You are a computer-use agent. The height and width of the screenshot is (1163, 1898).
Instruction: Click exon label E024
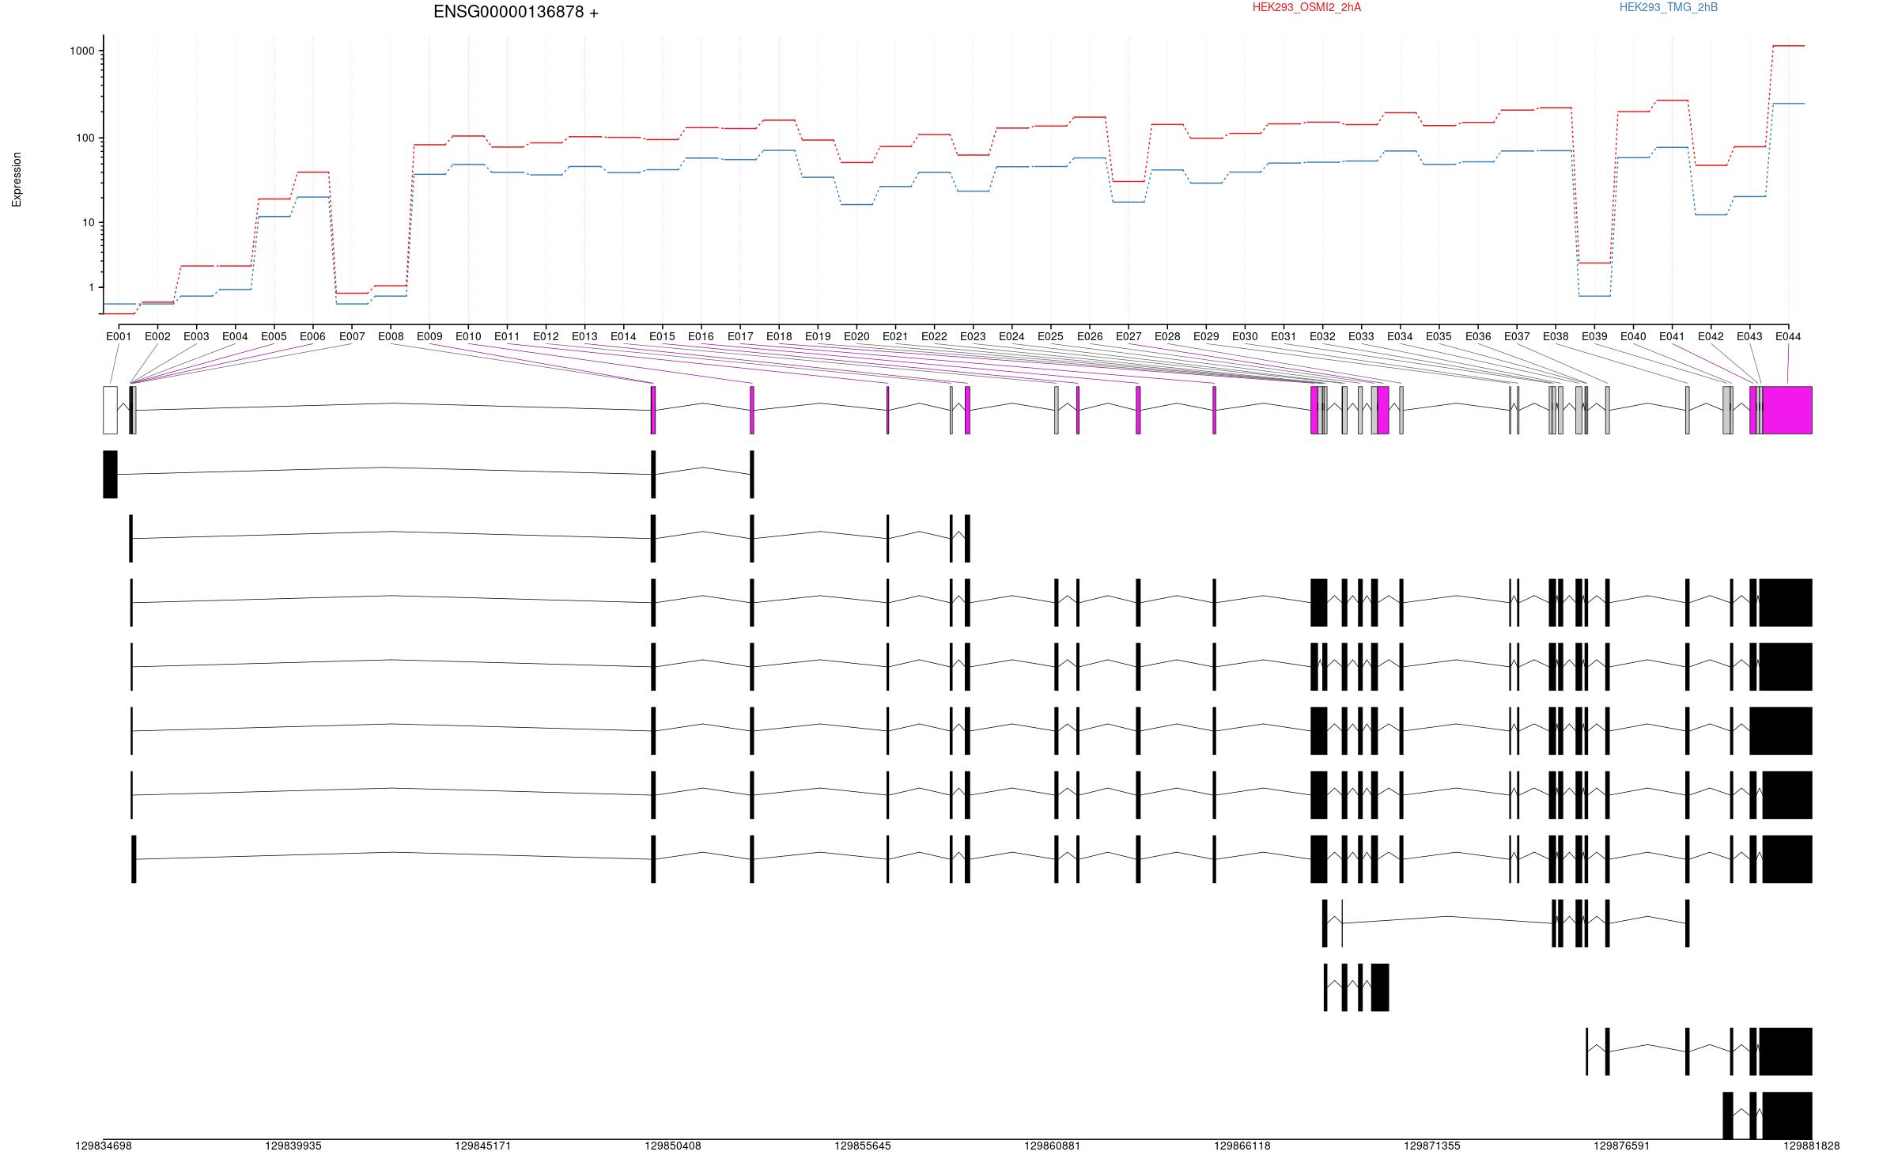tap(1011, 336)
